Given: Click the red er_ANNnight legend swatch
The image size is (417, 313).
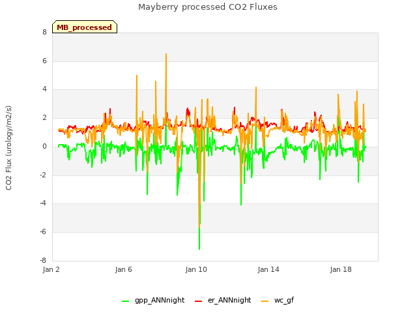Looking at the screenshot, I should coord(198,301).
